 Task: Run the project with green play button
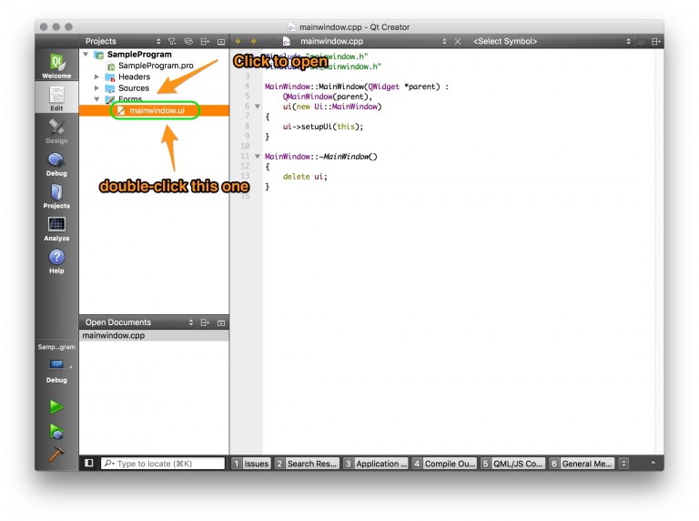[x=56, y=406]
